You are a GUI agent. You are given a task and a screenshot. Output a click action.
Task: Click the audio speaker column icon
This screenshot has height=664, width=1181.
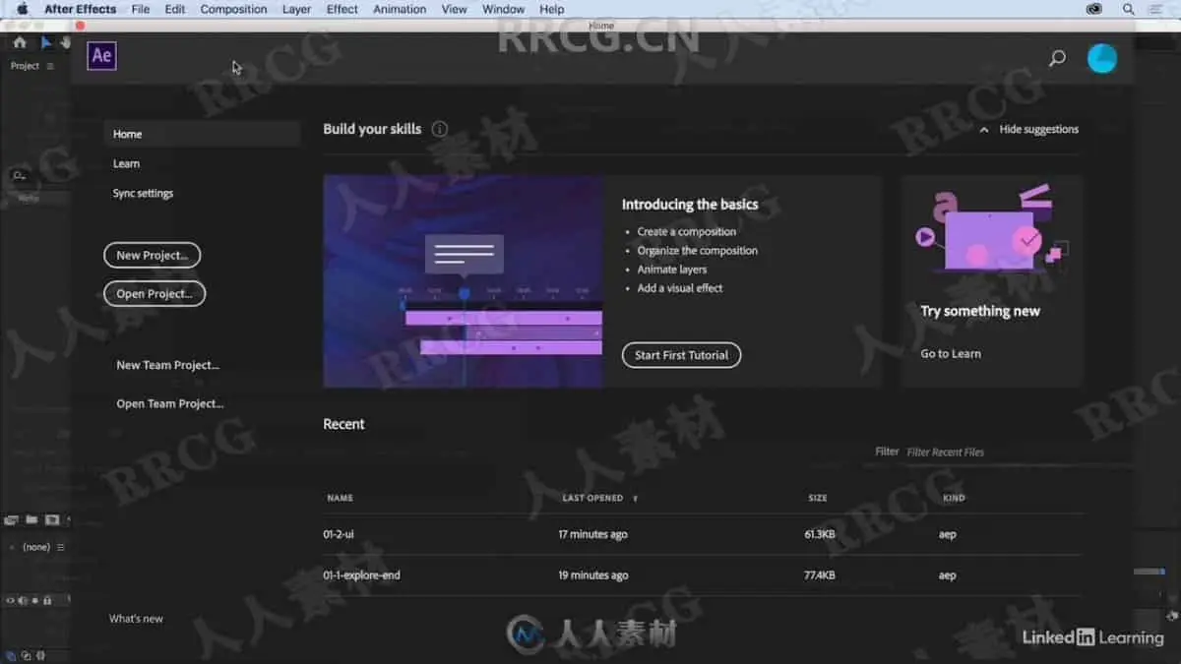[x=22, y=600]
